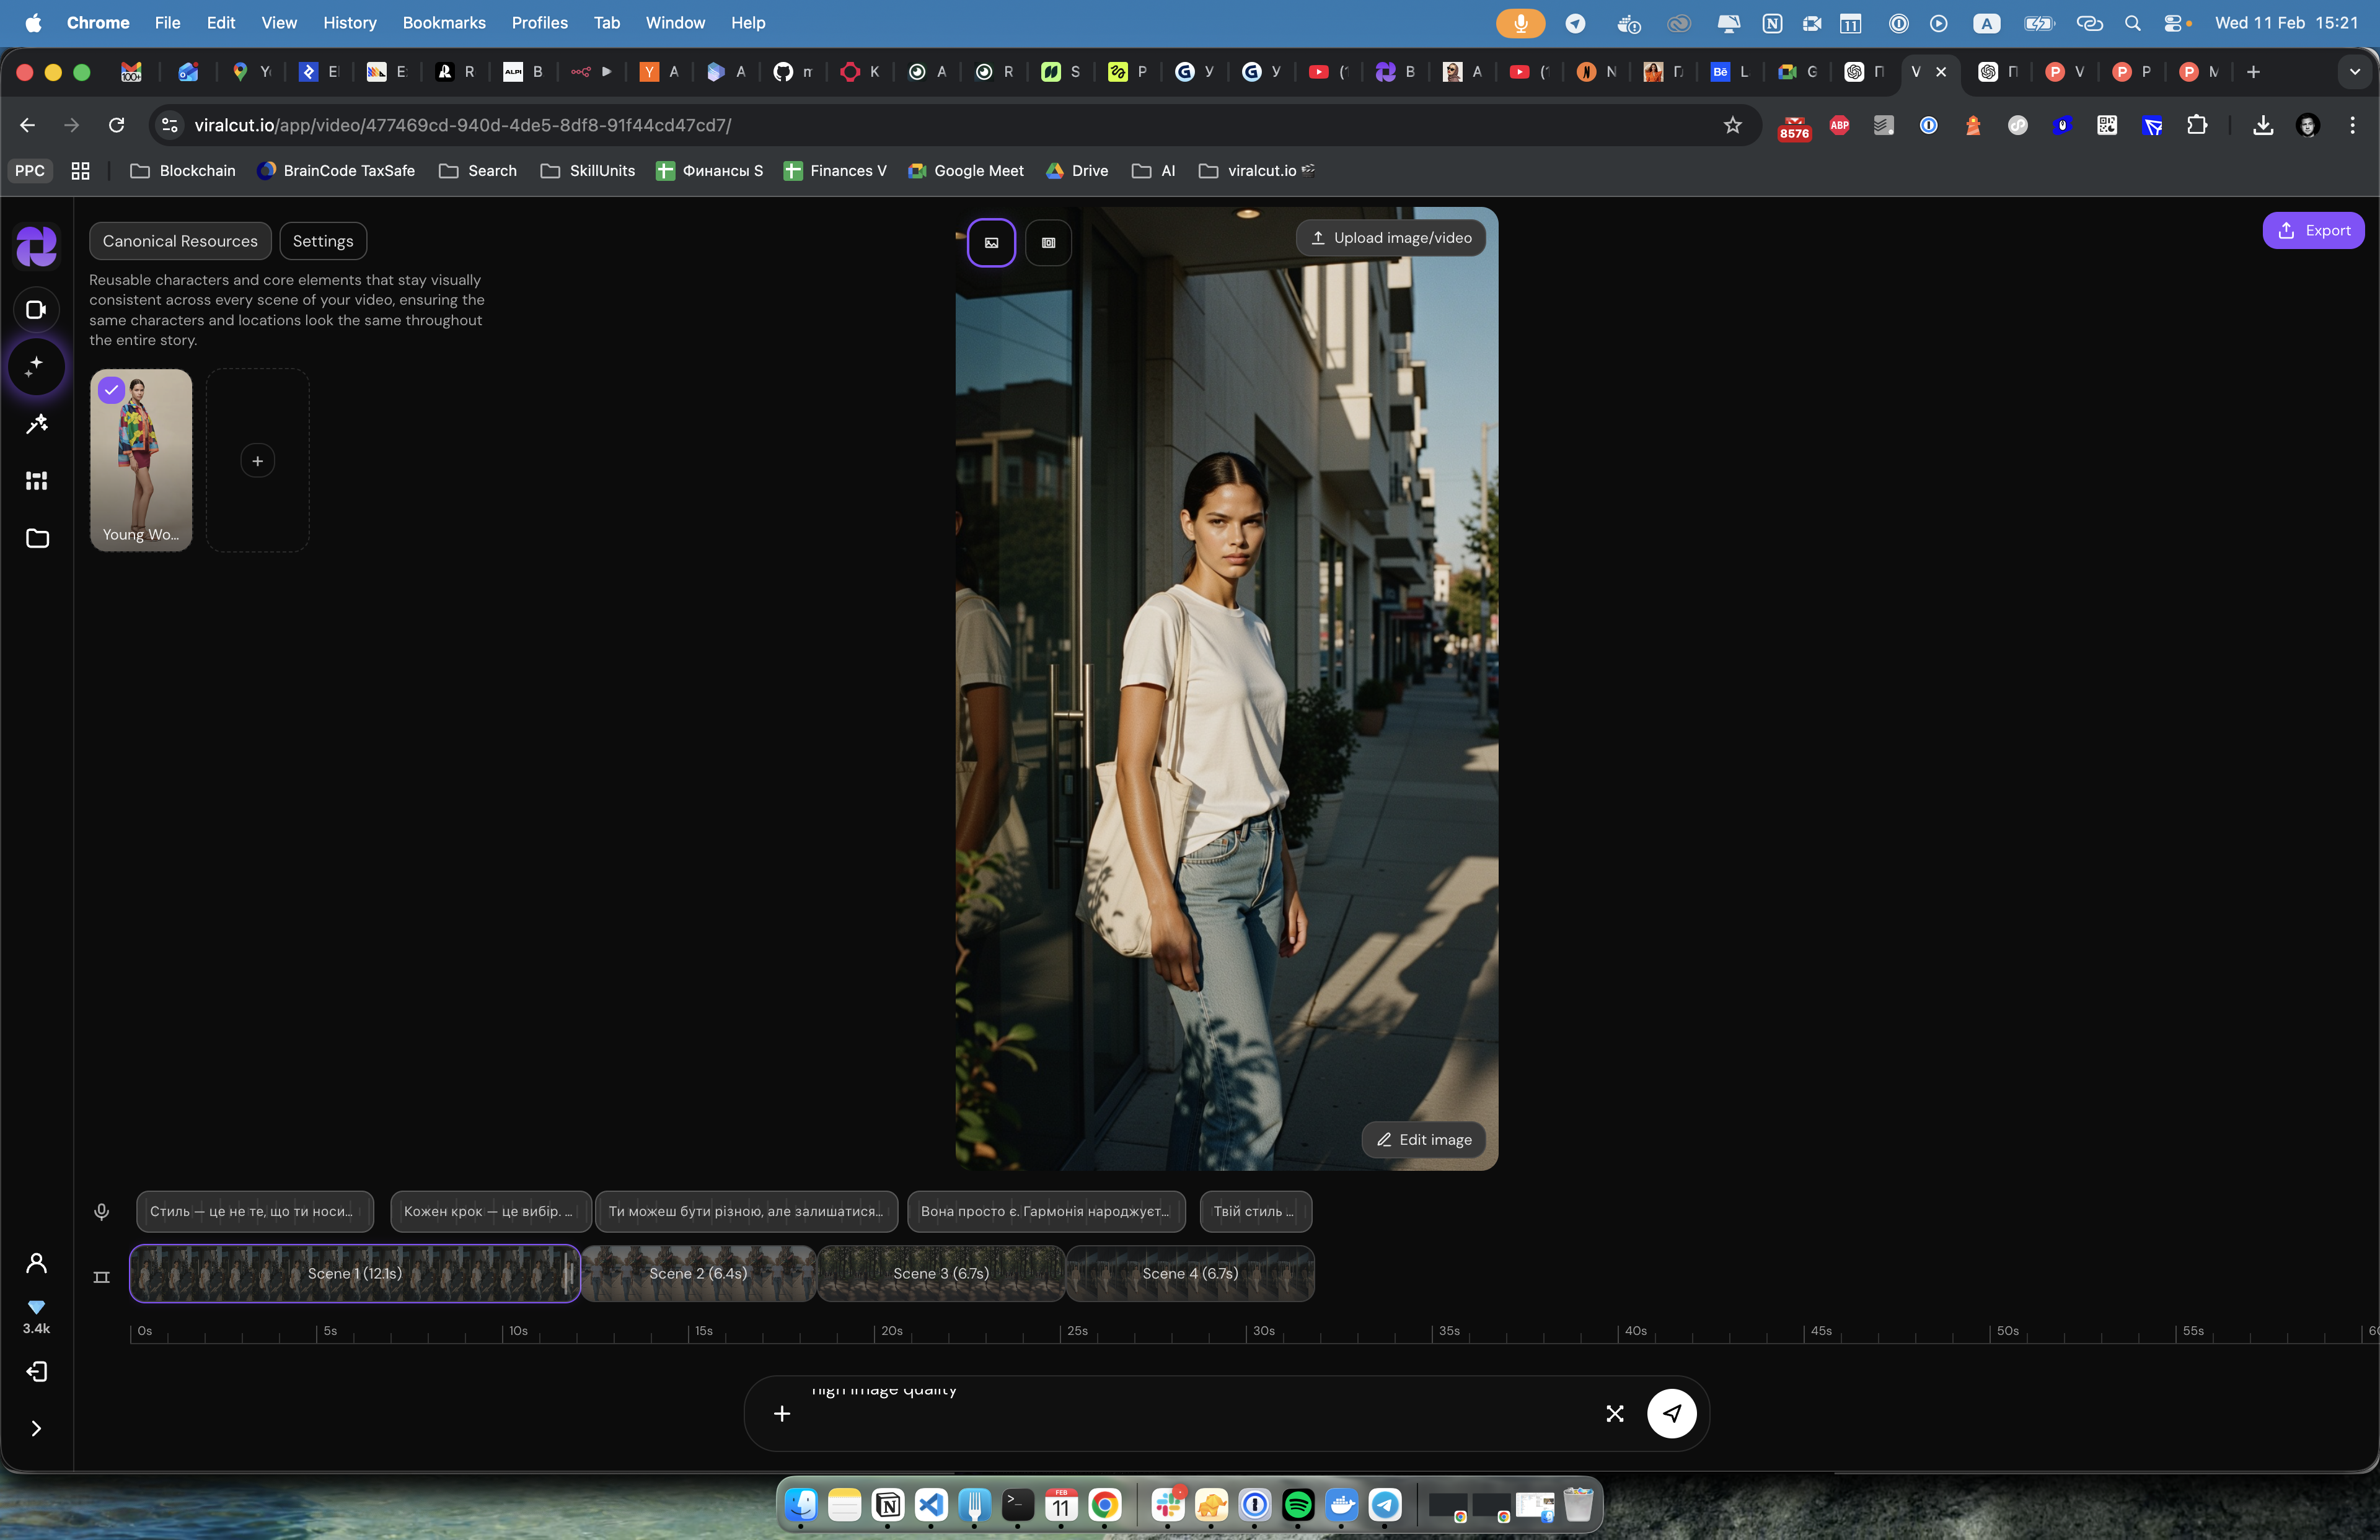The image size is (2380, 1540).
Task: Expand the left sidebar chevron
Action: click(37, 1428)
